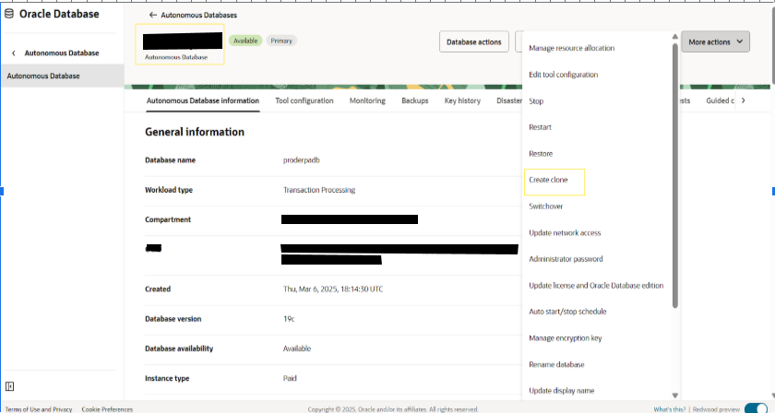
Task: Click the Oracle Database stack icon
Action: point(9,14)
